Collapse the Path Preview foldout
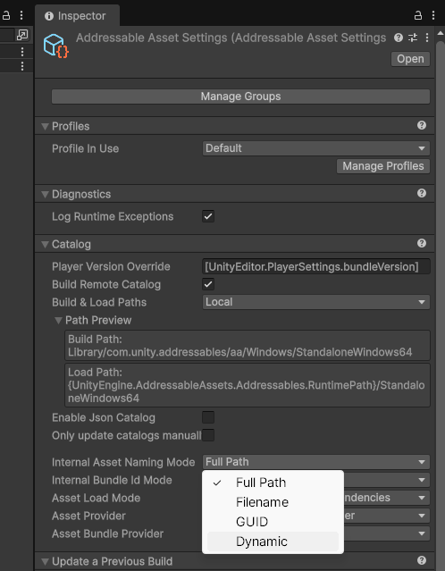The image size is (445, 571). (x=58, y=321)
